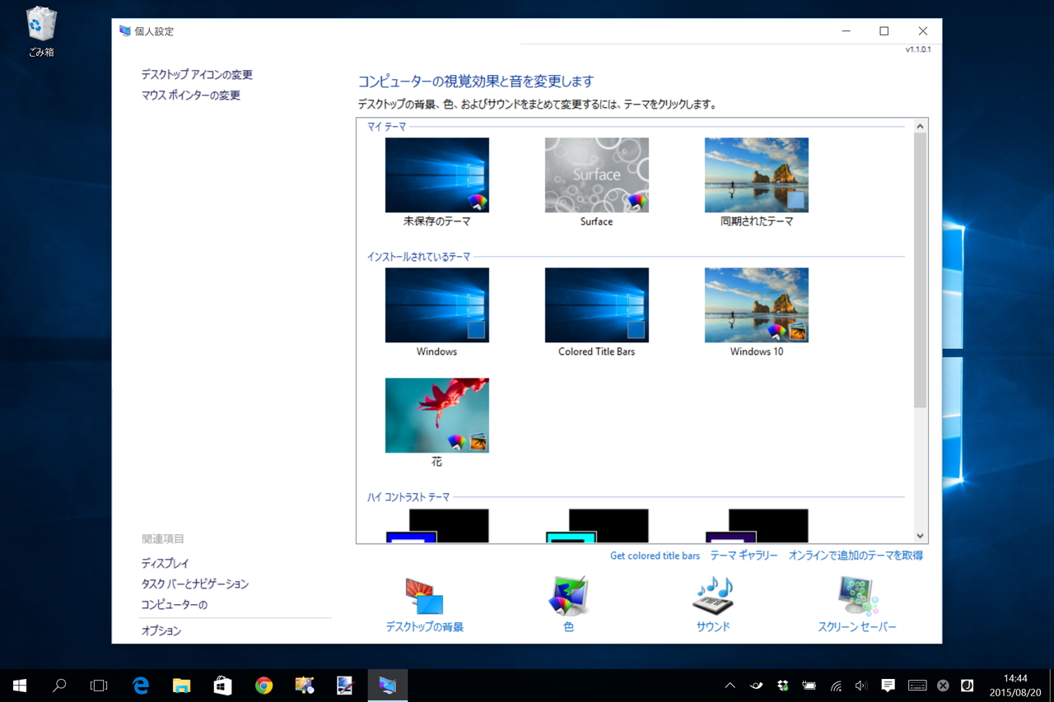
Task: Open File Explorer from the taskbar
Action: tap(182, 686)
